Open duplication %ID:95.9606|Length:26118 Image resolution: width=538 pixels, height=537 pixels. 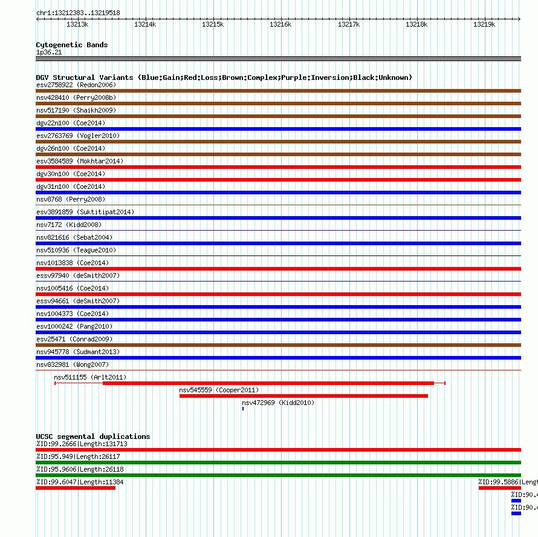(x=80, y=469)
